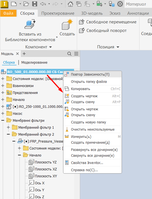Viewport: 152px width, 199px height.
Task: Choose Копировать from context menu
Action: [92, 89]
